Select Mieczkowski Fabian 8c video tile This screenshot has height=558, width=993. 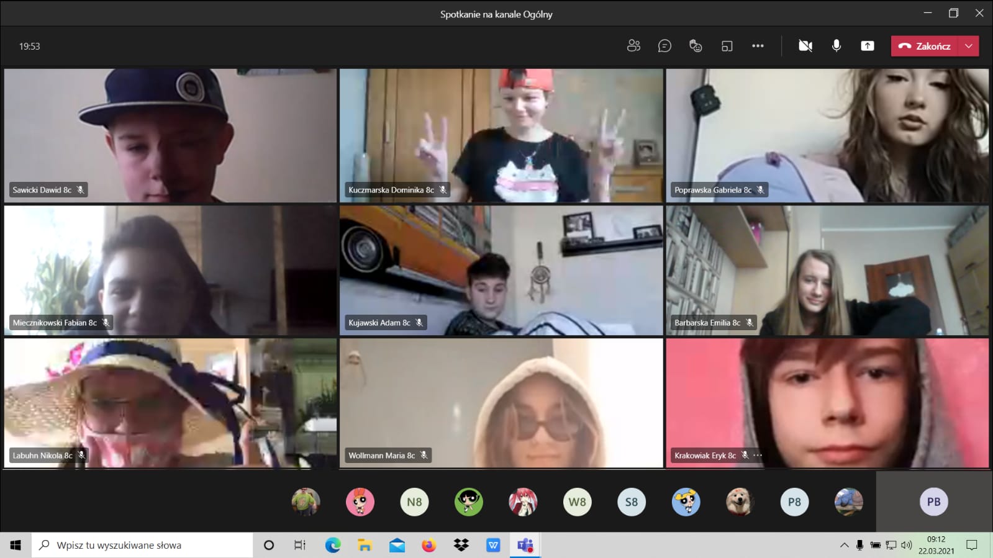click(x=170, y=271)
